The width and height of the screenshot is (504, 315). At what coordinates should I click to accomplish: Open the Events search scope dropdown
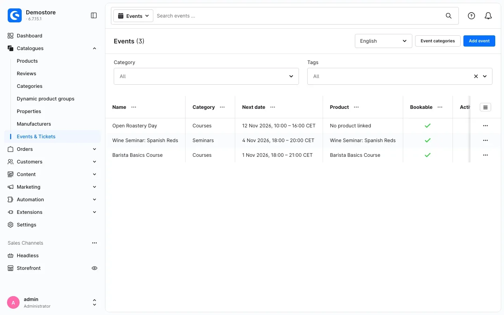click(x=133, y=16)
